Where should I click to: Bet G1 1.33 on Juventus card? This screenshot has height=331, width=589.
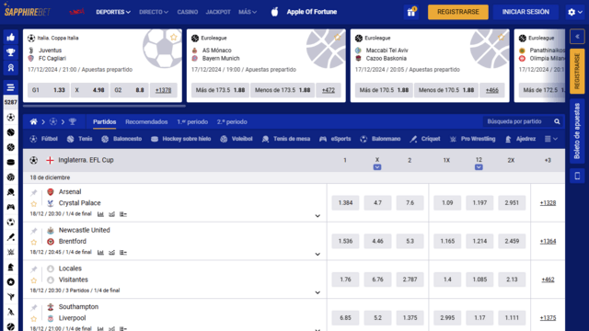tap(49, 90)
